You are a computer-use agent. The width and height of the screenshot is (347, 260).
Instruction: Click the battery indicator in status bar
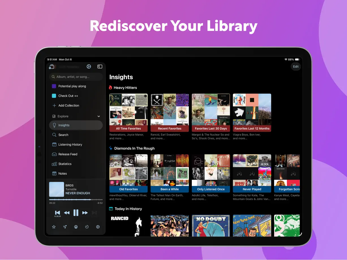click(x=297, y=60)
